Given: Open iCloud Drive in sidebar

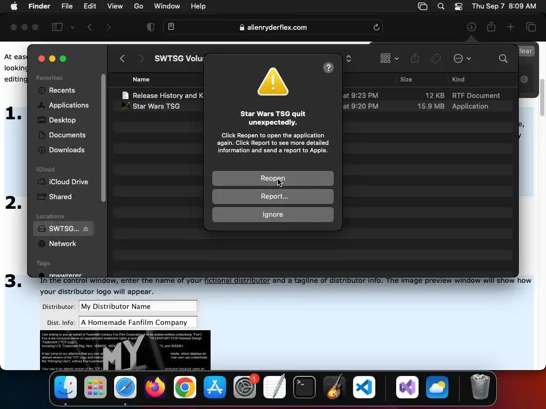Looking at the screenshot, I should click(x=68, y=182).
